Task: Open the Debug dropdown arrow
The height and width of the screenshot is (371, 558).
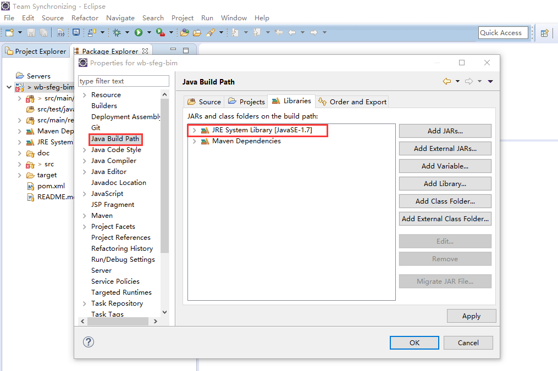Action: coord(127,33)
